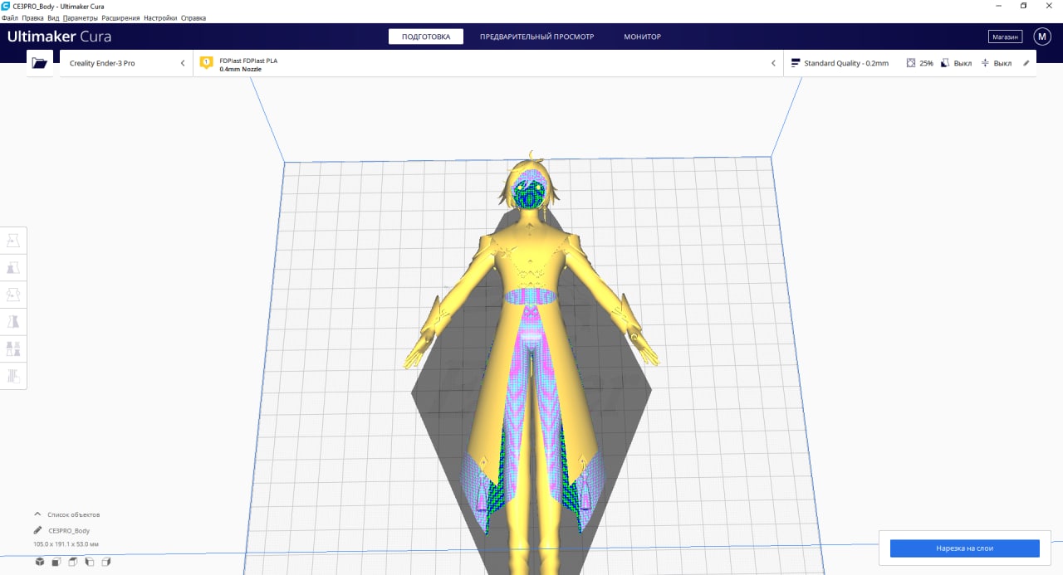The width and height of the screenshot is (1063, 575).
Task: Click the material slot number 1 icon
Action: (206, 63)
